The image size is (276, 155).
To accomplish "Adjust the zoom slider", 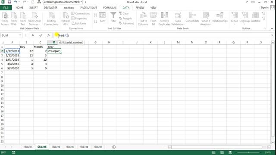I will click(x=248, y=152).
